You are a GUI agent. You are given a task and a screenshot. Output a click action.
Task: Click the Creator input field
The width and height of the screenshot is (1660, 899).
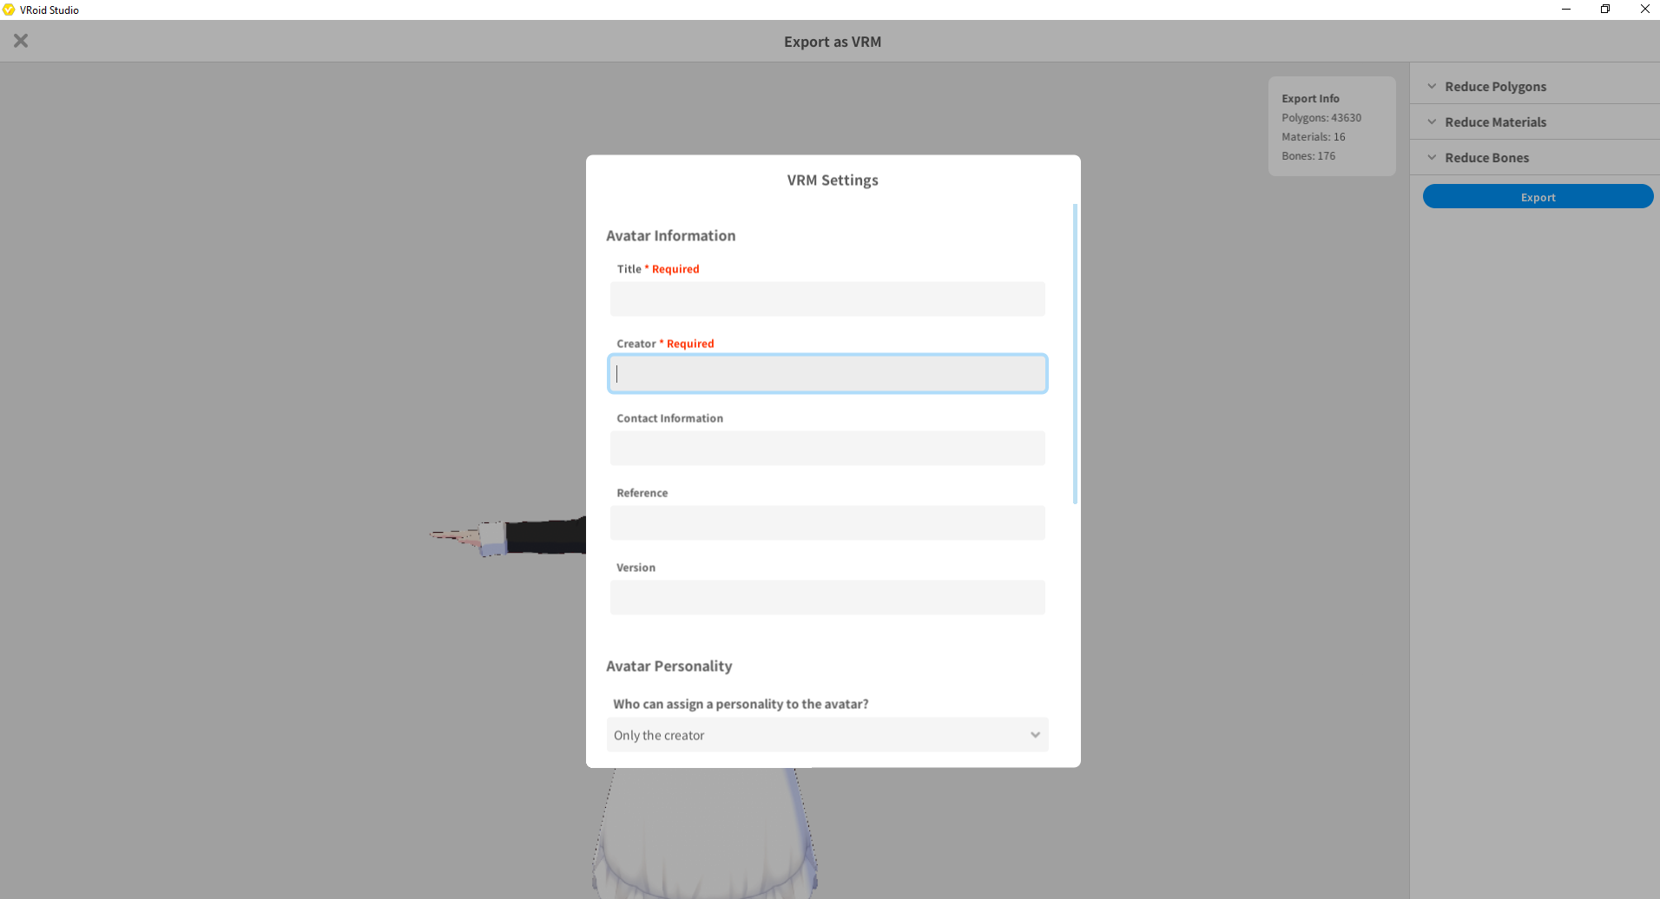click(x=827, y=374)
